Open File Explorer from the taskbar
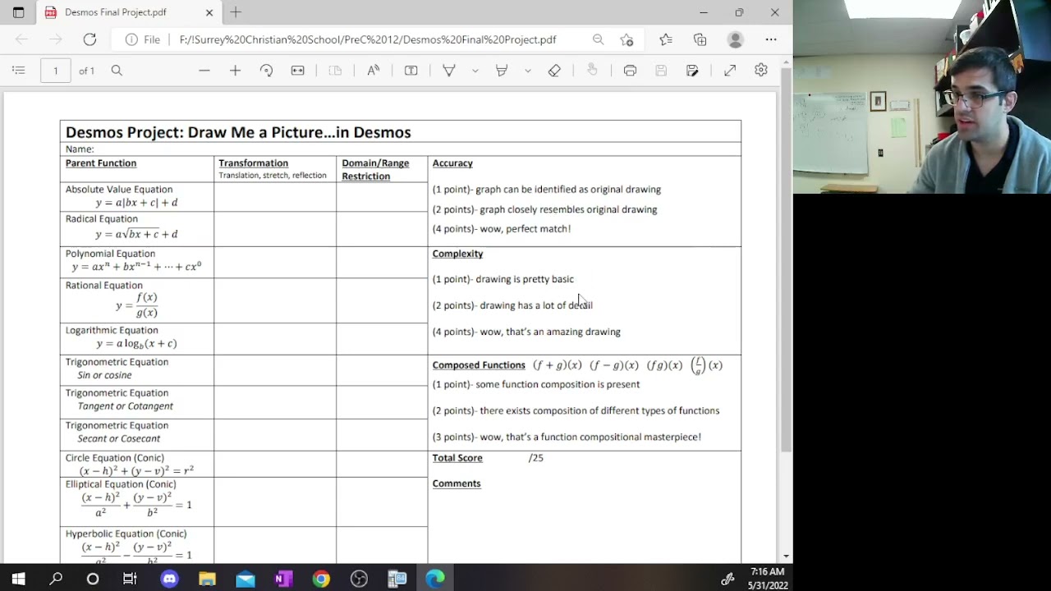Viewport: 1051px width, 591px height. pyautogui.click(x=207, y=579)
